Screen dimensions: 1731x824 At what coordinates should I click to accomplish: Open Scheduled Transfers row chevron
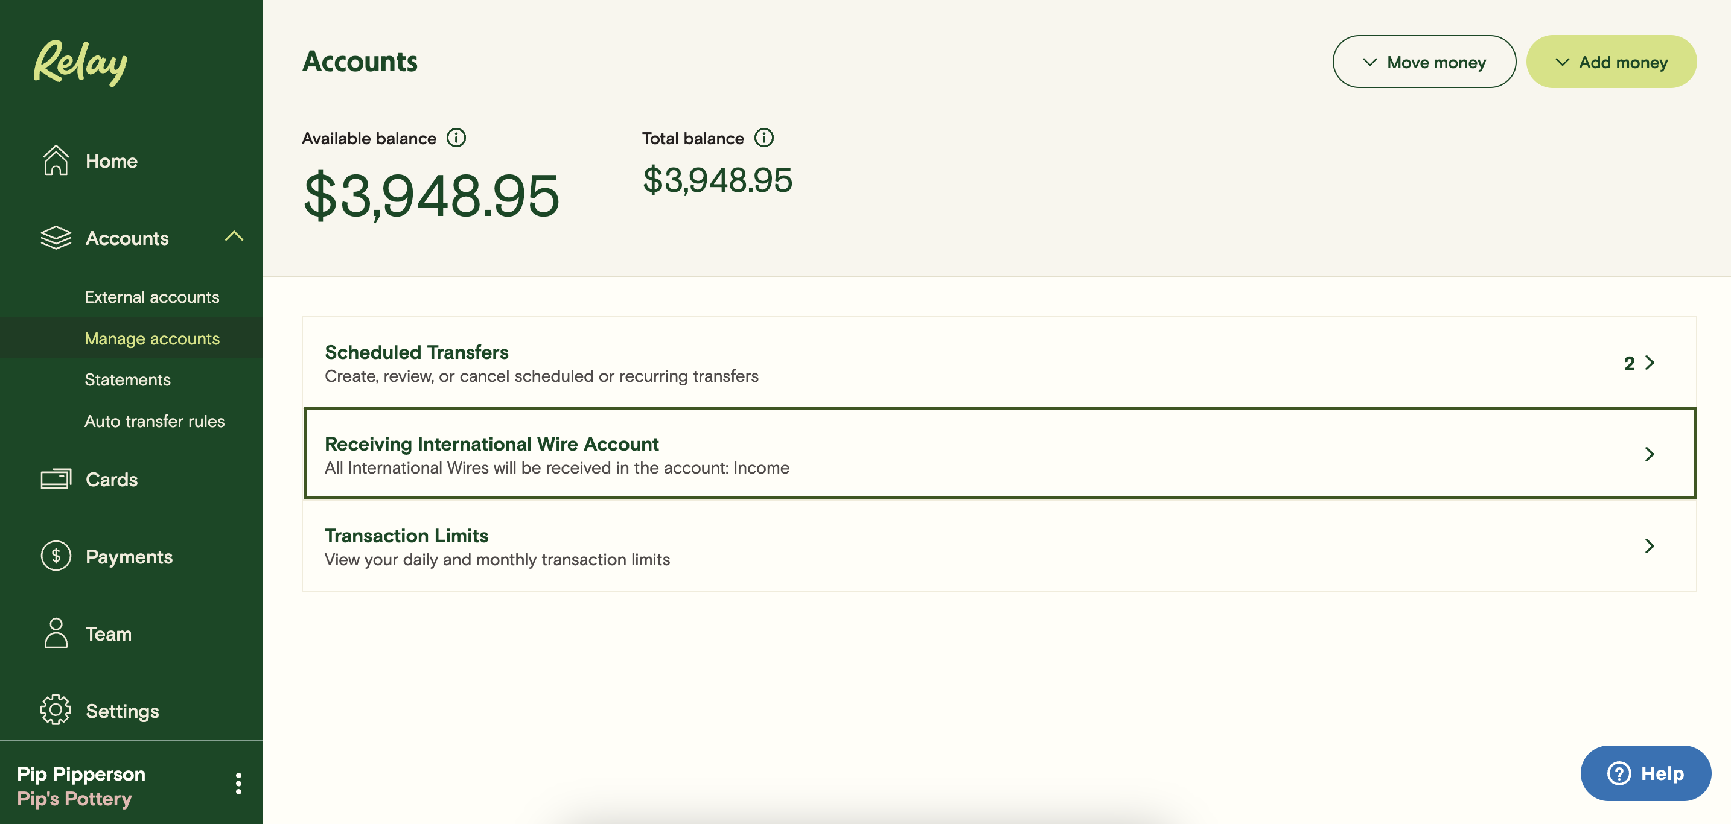coord(1649,363)
